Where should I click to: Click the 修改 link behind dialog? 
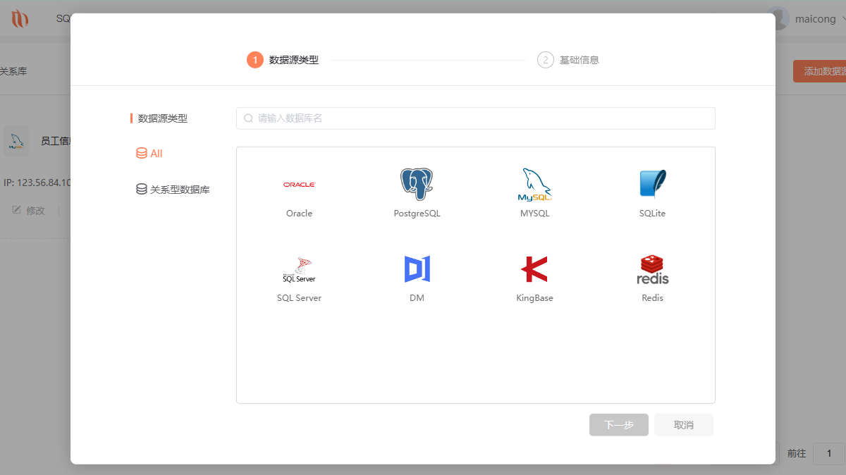(x=35, y=210)
